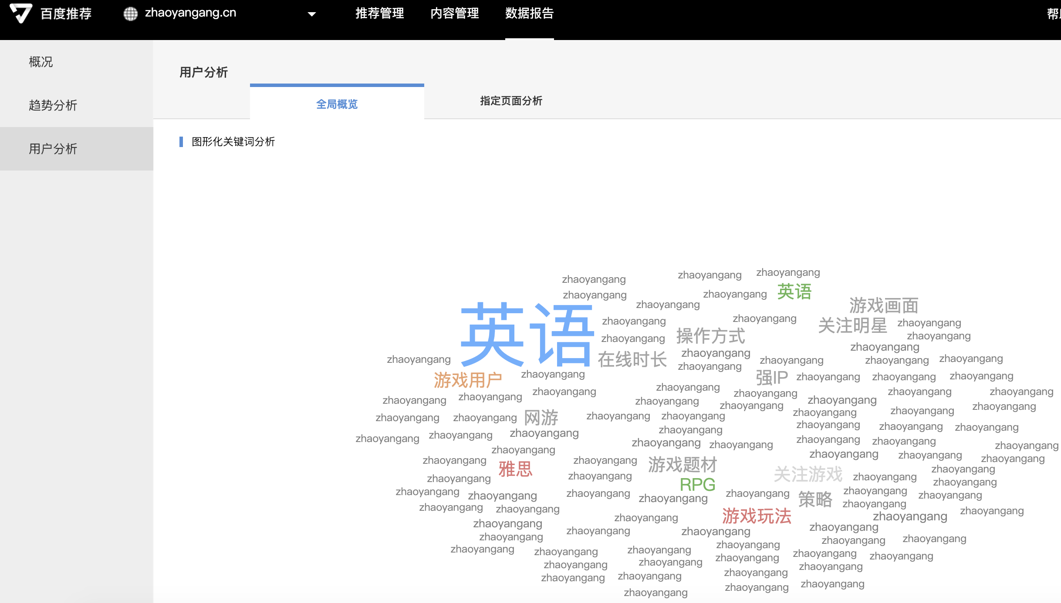This screenshot has height=603, width=1061.
Task: Open the site switcher dropdown arrow
Action: click(311, 14)
